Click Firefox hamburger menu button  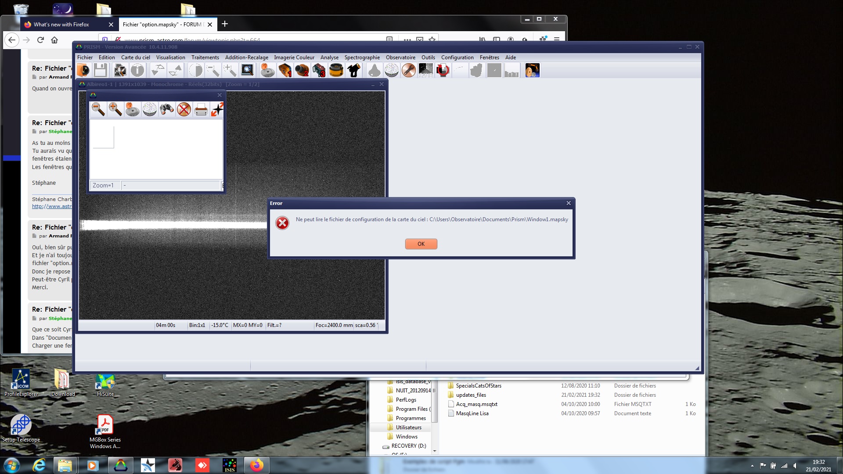556,39
